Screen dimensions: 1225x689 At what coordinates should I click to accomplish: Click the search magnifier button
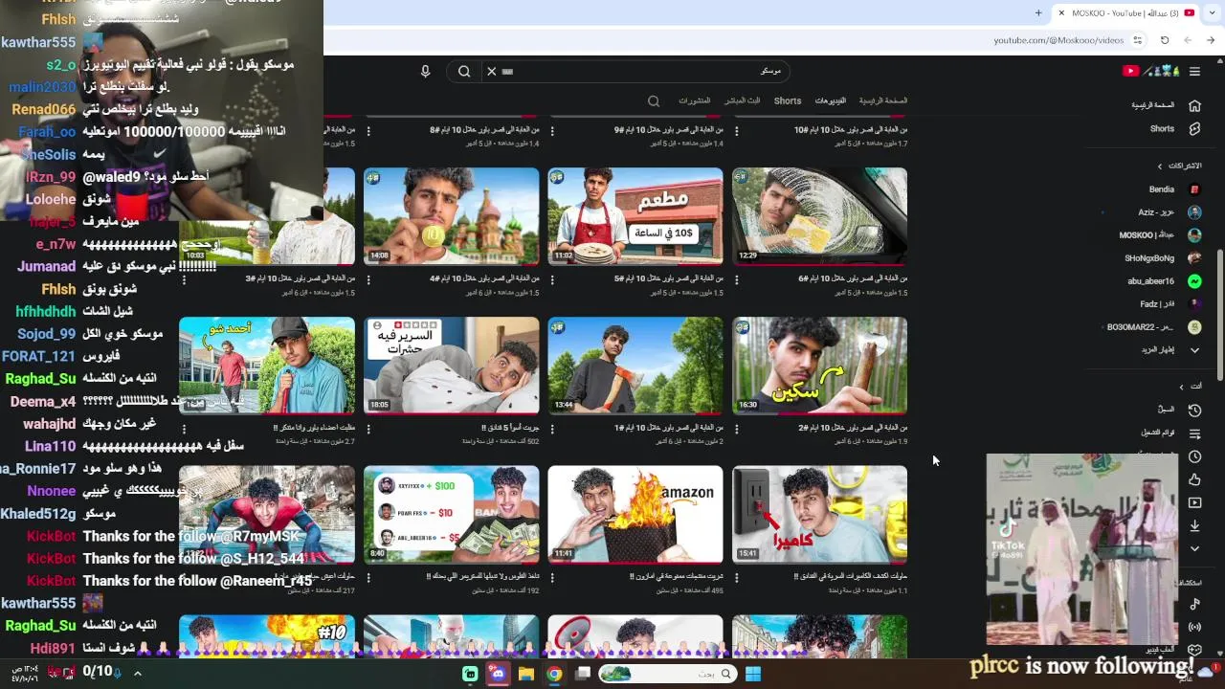point(464,71)
